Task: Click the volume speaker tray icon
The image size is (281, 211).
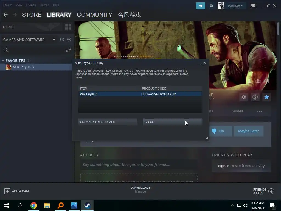Action: point(245,206)
